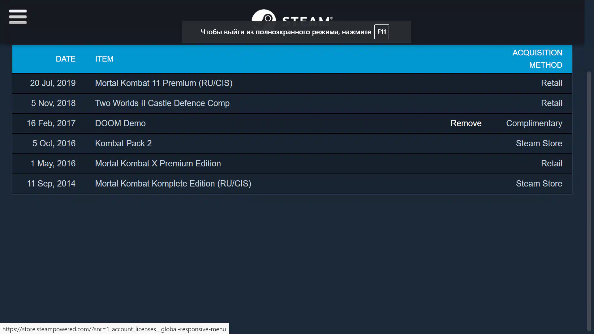Click the page vertical scrollbar
Screen dimensions: 594x334
pyautogui.click(x=589, y=201)
